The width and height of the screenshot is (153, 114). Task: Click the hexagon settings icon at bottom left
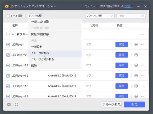point(9,105)
